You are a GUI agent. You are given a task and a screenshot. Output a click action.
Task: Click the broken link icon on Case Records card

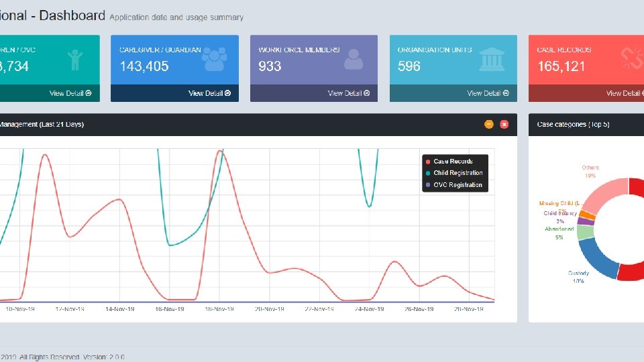[632, 58]
